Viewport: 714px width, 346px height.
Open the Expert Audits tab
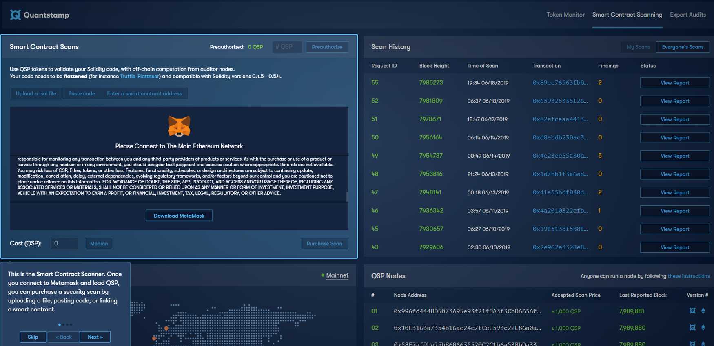click(688, 15)
